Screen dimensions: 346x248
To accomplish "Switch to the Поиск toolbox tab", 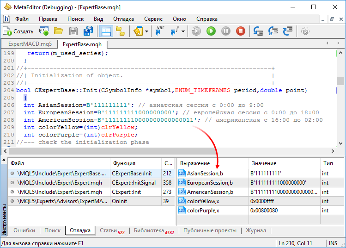I will pos(52,230).
